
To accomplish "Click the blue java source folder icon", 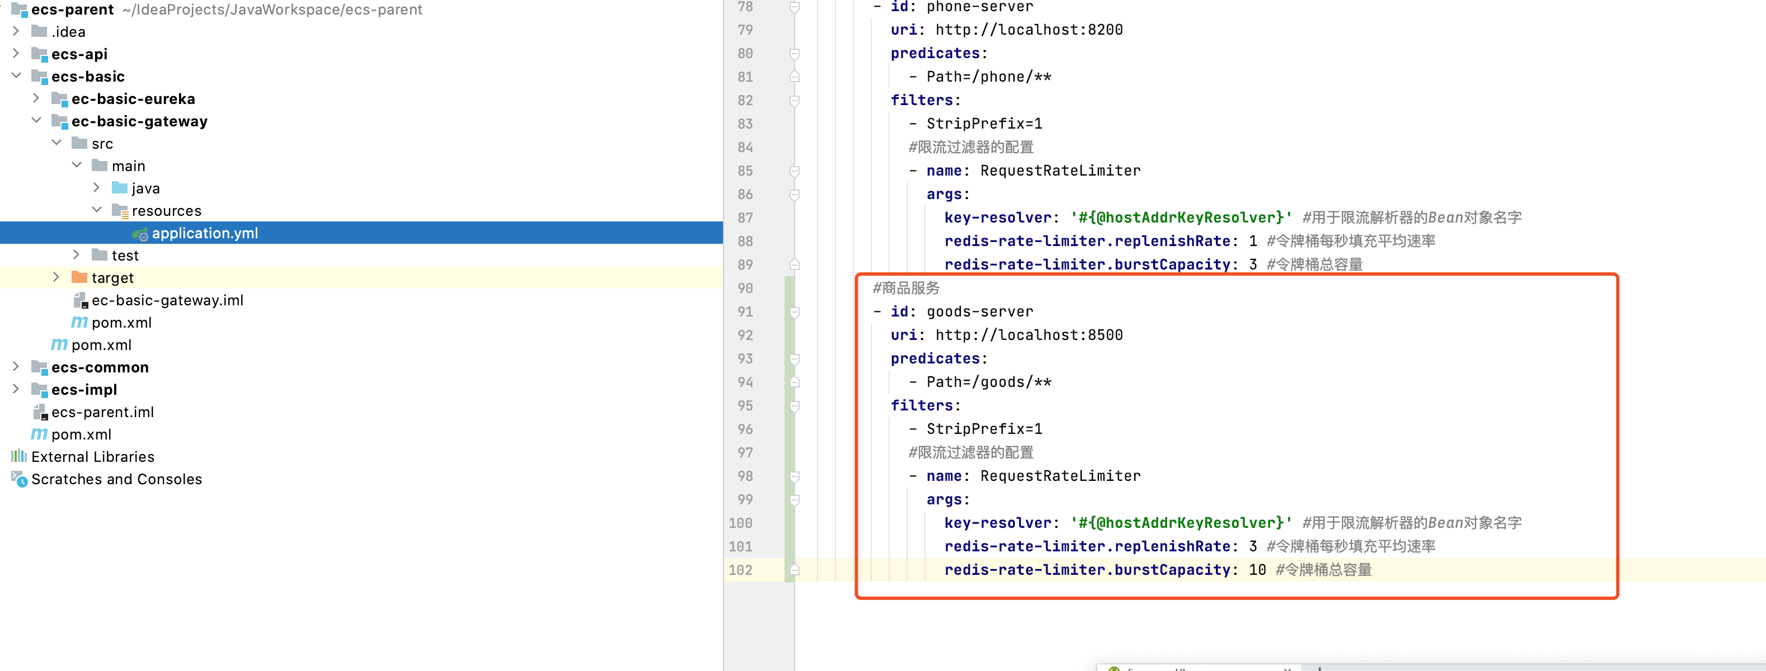I will (120, 188).
